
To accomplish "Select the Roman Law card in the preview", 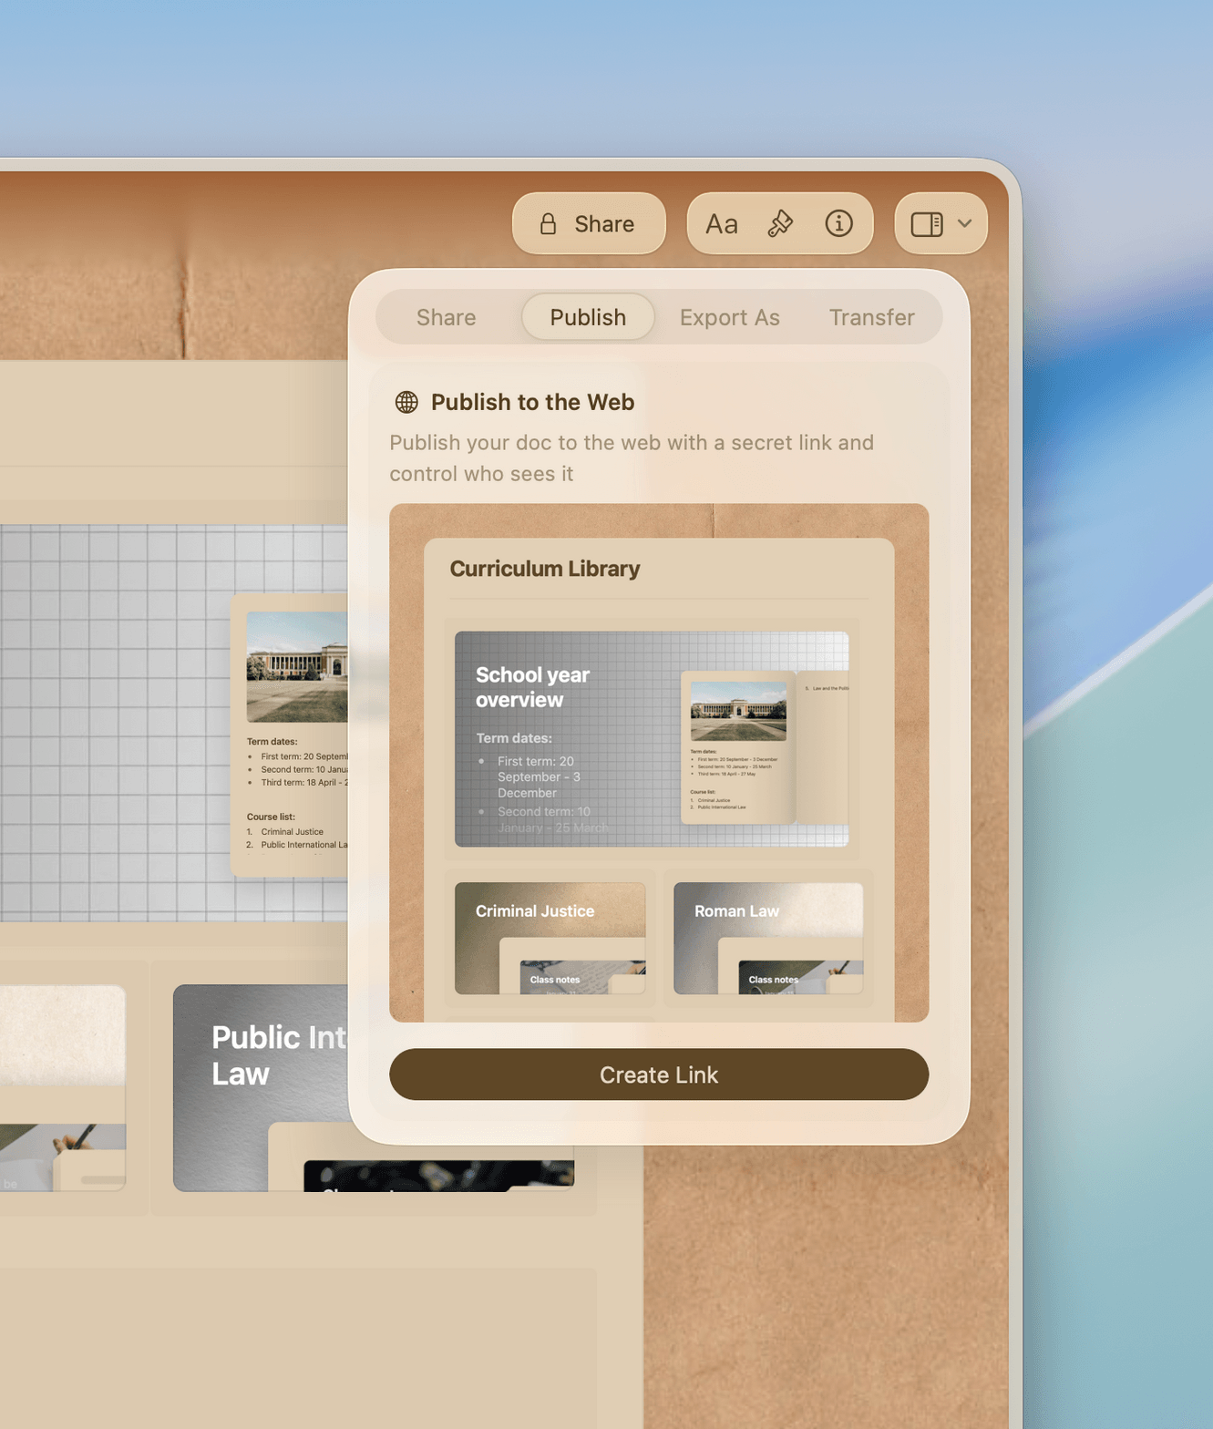I will [x=767, y=938].
